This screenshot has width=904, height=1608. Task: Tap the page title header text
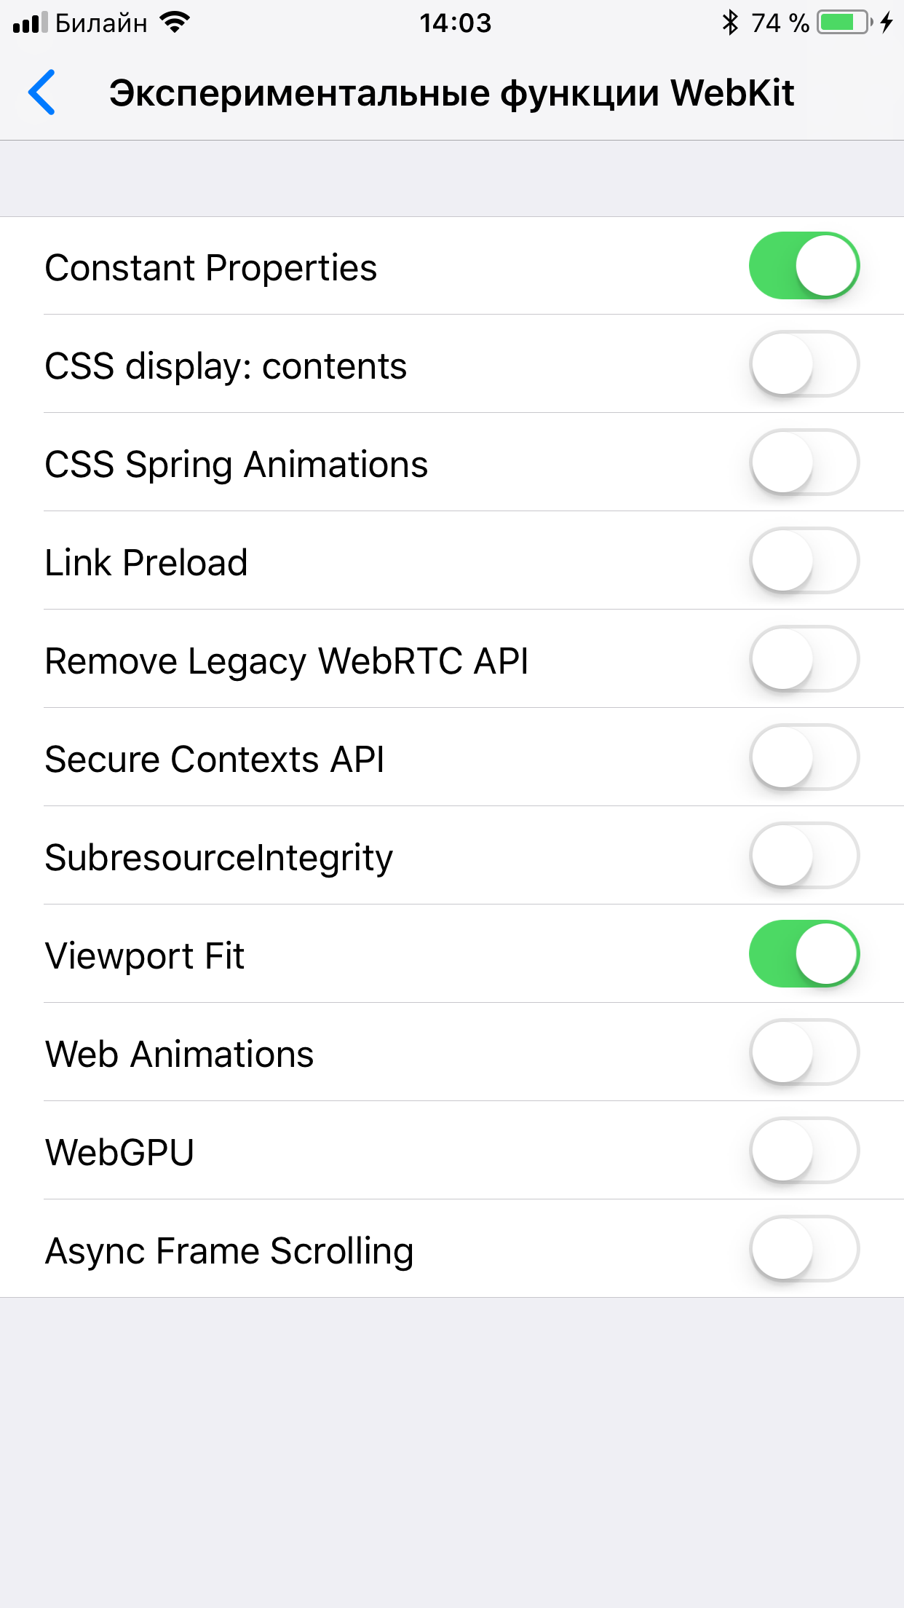(451, 93)
